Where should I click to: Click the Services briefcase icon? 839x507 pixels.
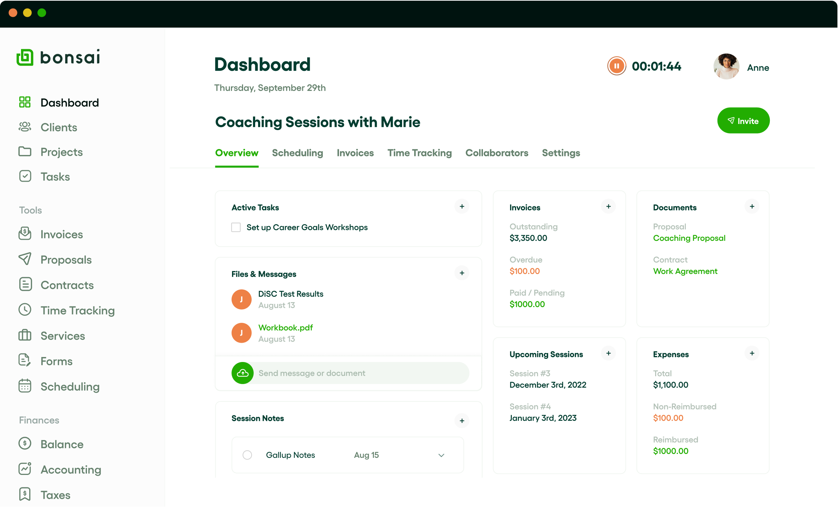pyautogui.click(x=25, y=335)
